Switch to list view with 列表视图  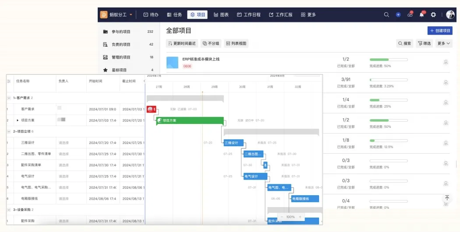point(236,43)
